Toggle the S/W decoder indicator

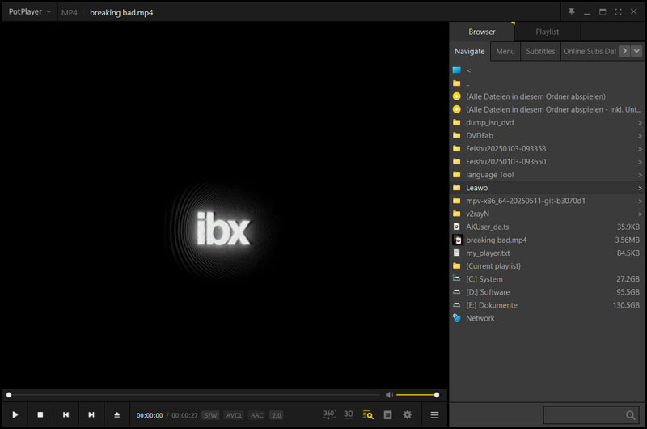[x=210, y=415]
